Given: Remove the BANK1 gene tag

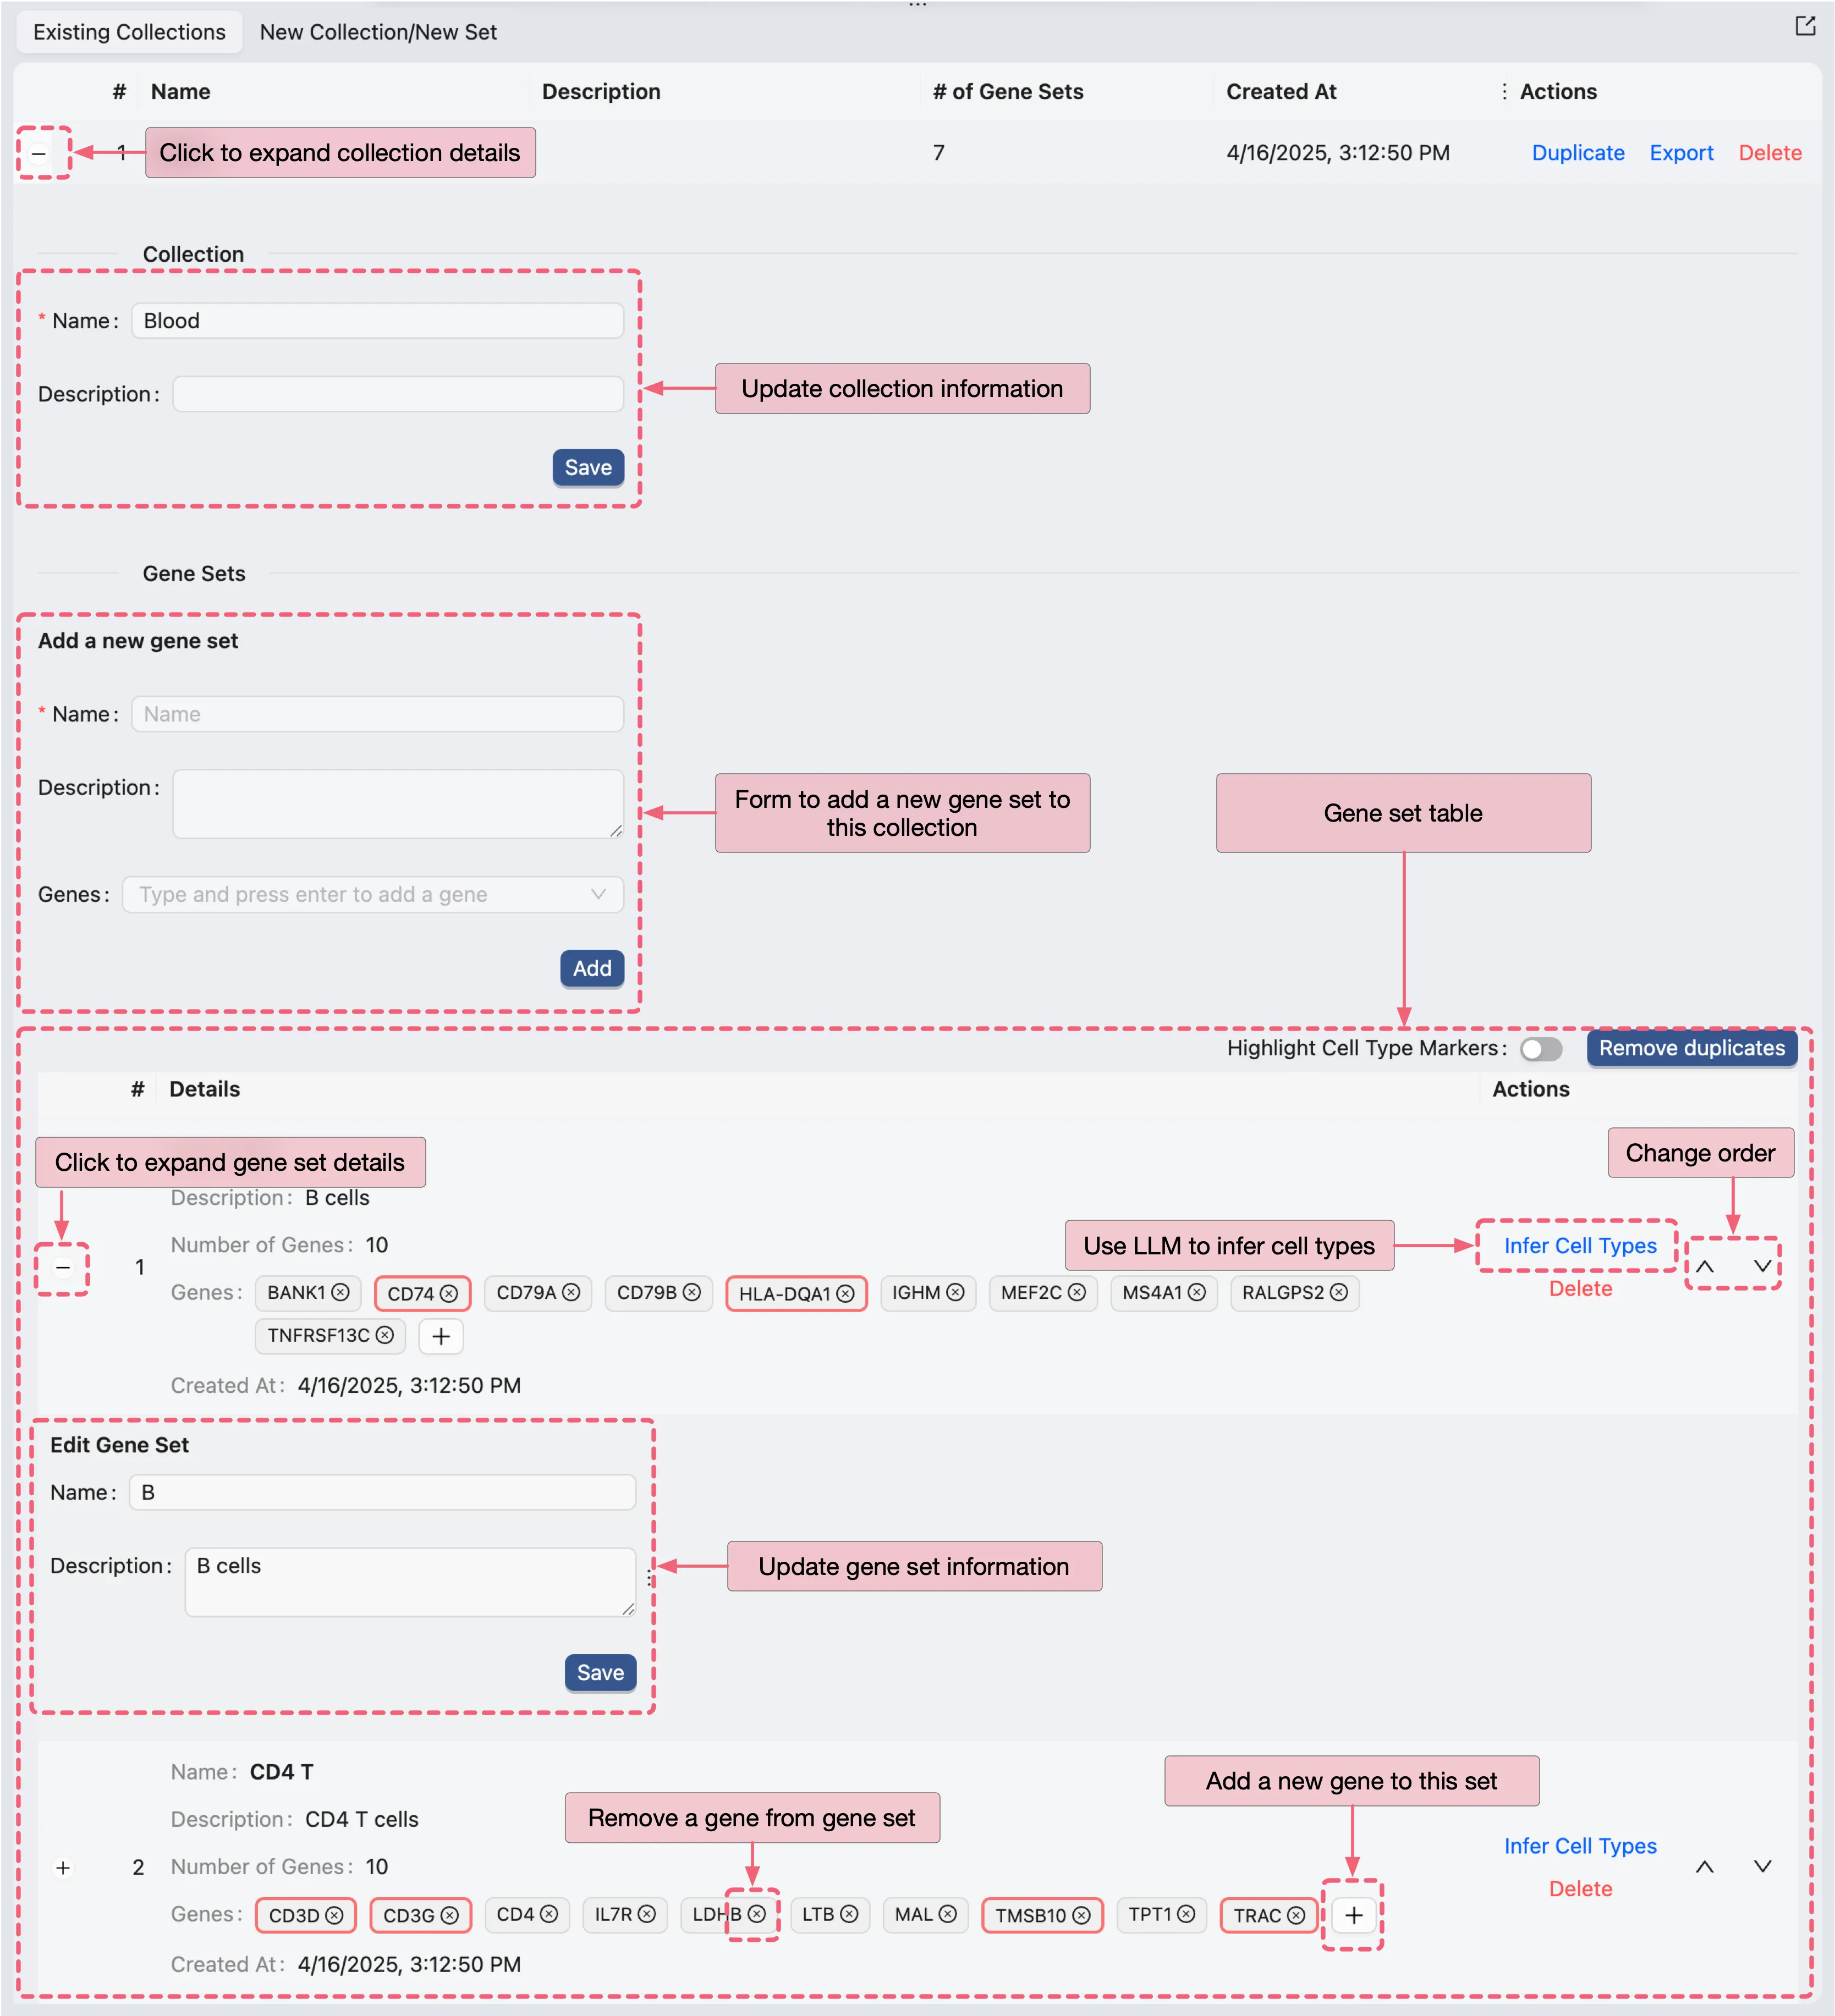Looking at the screenshot, I should pos(340,1292).
